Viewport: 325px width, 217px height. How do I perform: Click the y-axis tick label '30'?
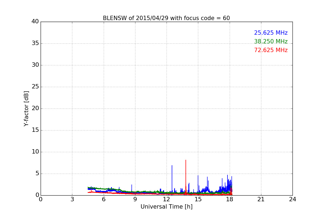35,65
